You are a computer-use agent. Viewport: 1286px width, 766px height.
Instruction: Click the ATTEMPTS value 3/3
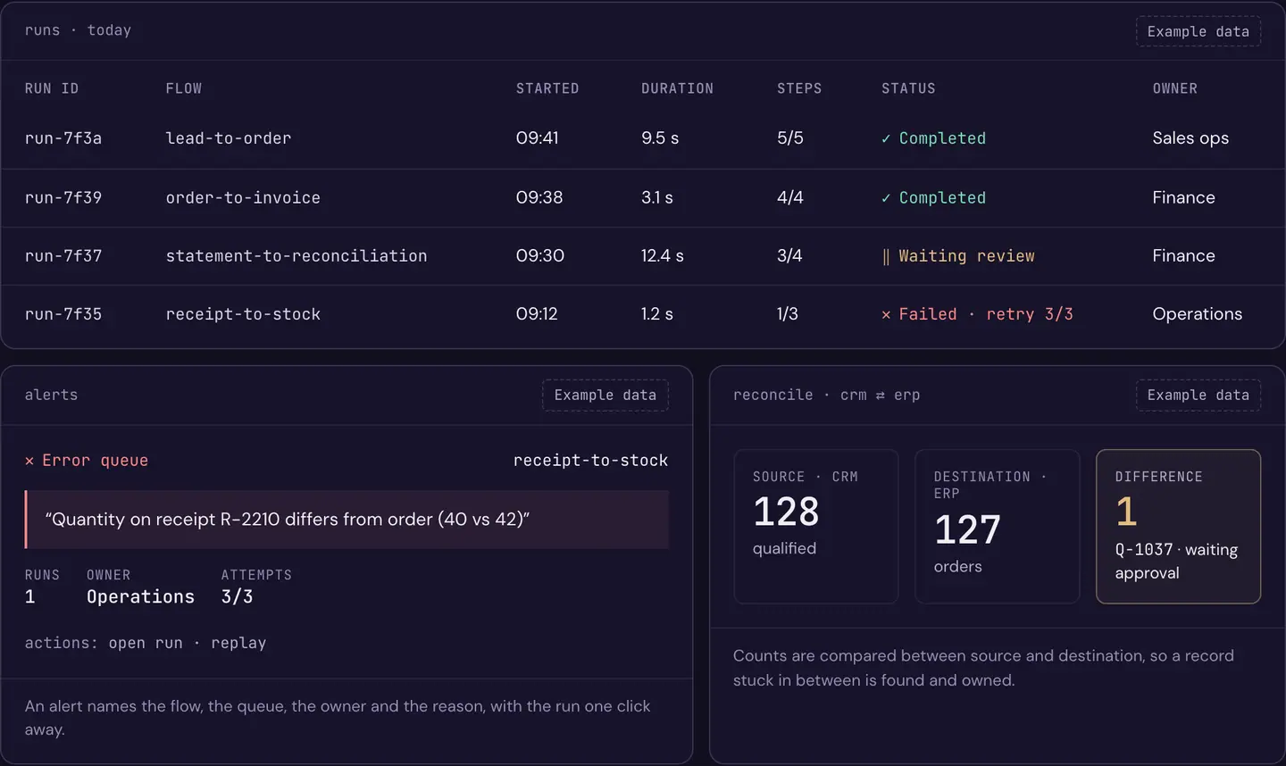pyautogui.click(x=237, y=596)
